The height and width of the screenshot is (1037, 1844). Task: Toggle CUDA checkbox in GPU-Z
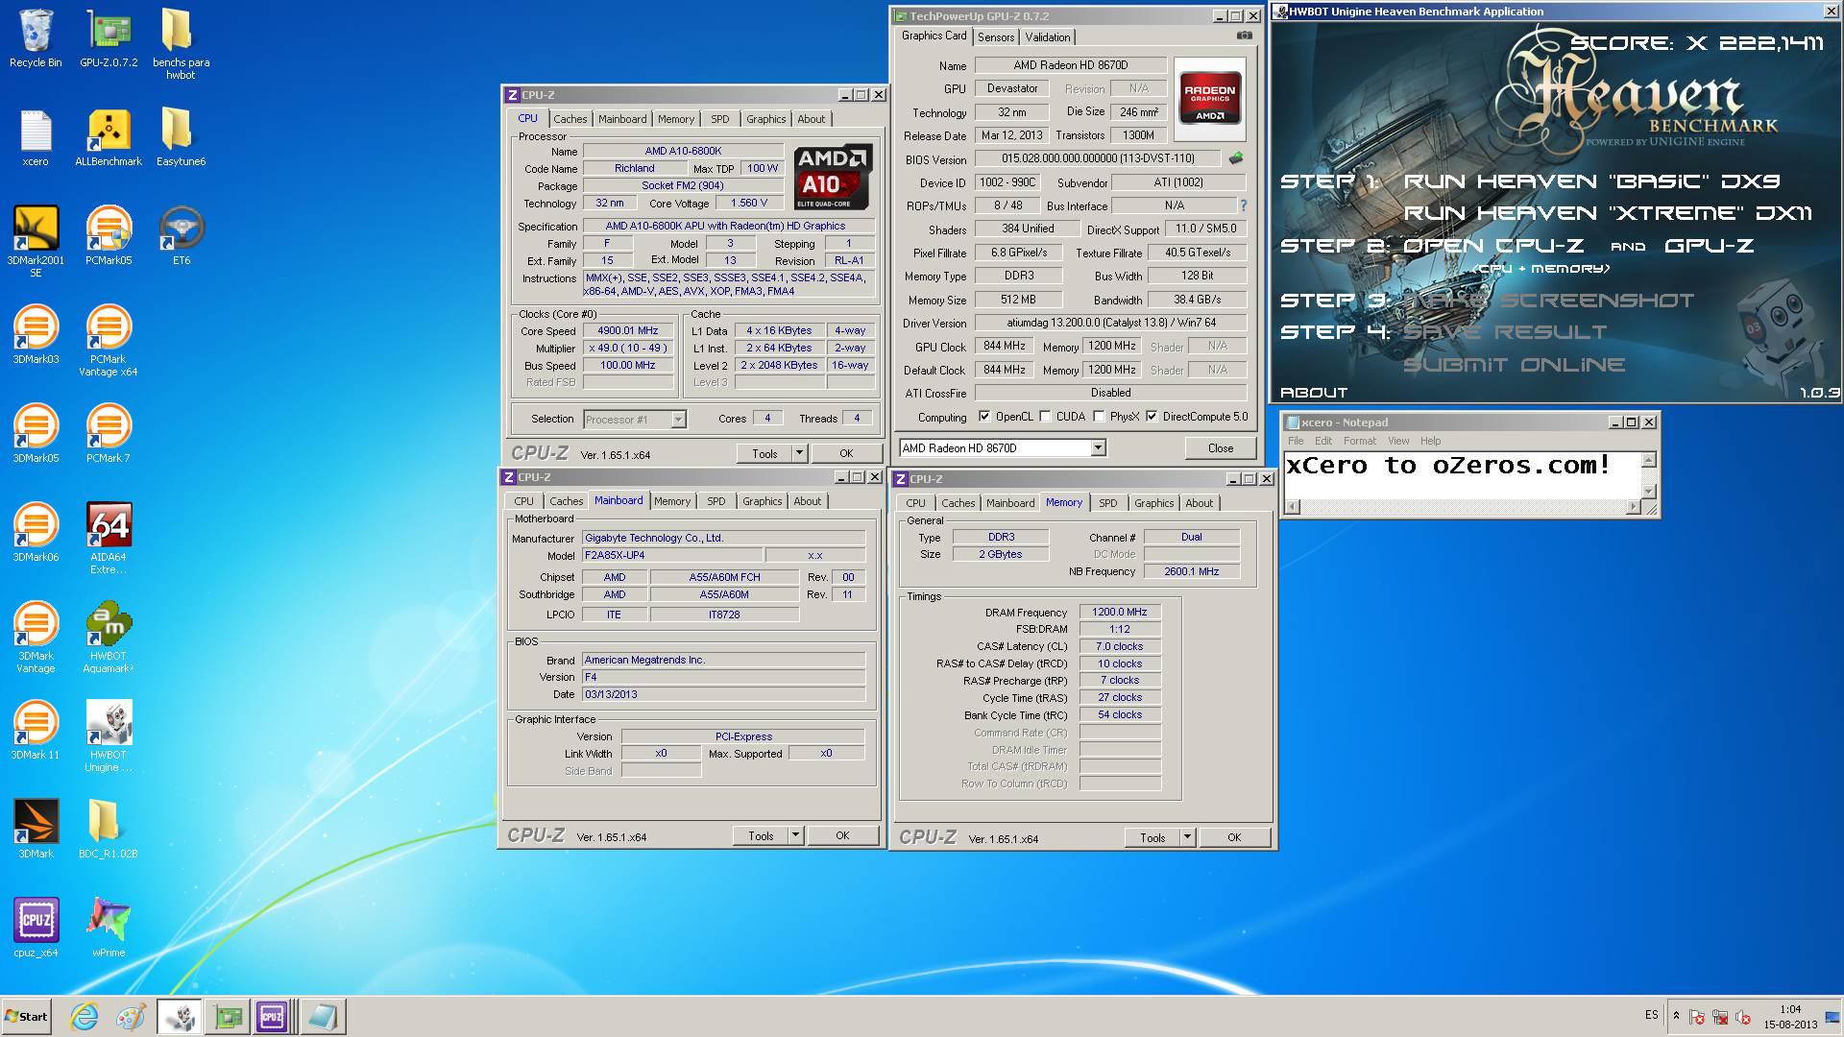(1045, 417)
